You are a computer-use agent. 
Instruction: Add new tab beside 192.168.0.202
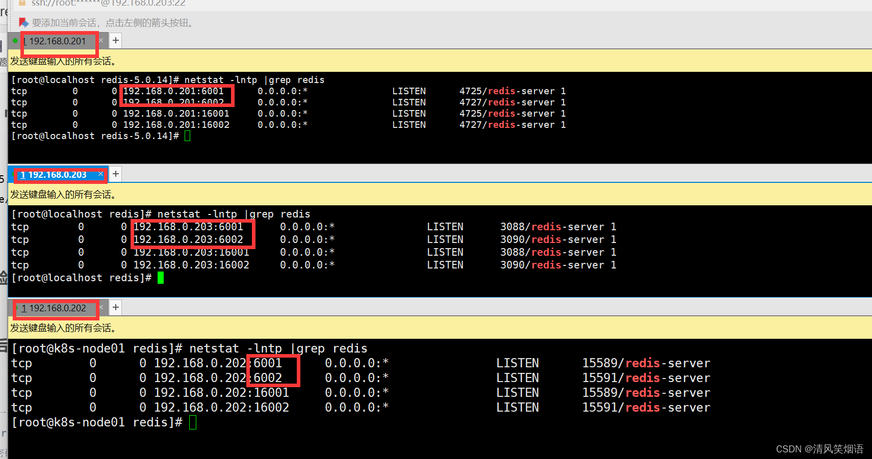[116, 307]
